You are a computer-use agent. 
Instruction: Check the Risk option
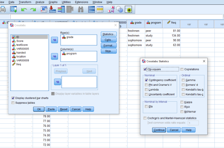tap(182, 107)
